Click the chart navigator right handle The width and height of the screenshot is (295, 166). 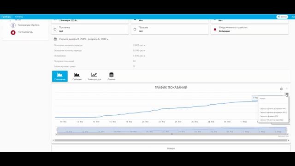coord(286,130)
